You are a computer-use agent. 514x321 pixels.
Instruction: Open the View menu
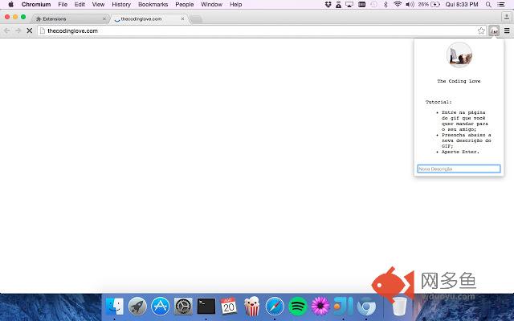[x=98, y=4]
